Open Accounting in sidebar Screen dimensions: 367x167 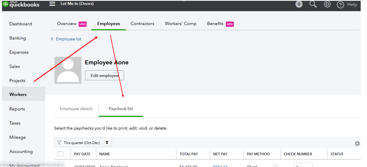click(21, 151)
